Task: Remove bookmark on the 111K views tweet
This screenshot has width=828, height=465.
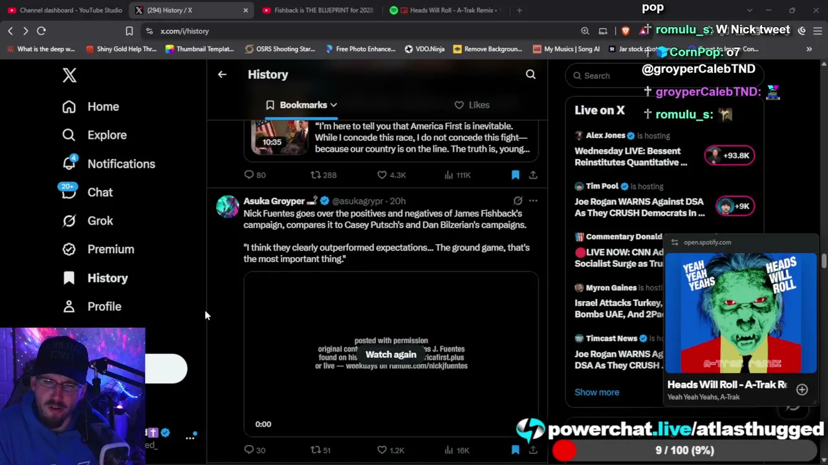Action: click(516, 174)
